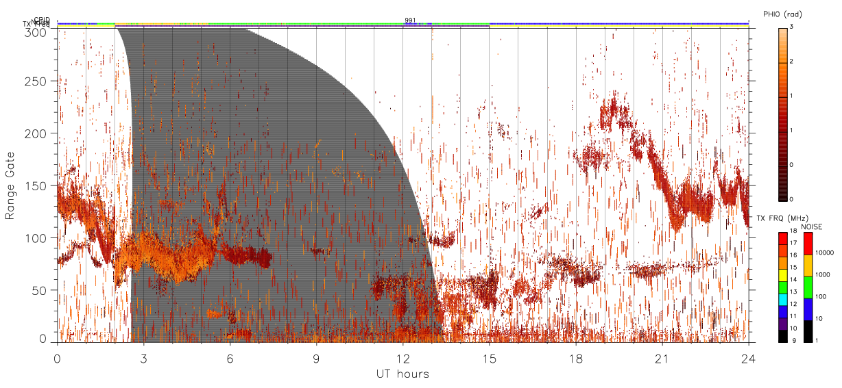Select the yellow 1000–10000 NOISE swatch
The height and width of the screenshot is (388, 842).
[x=807, y=266]
